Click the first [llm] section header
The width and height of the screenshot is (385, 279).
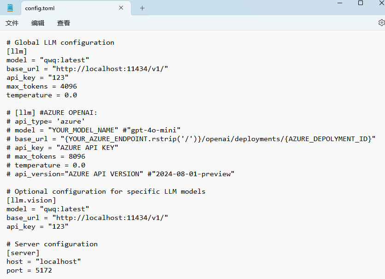point(17,51)
